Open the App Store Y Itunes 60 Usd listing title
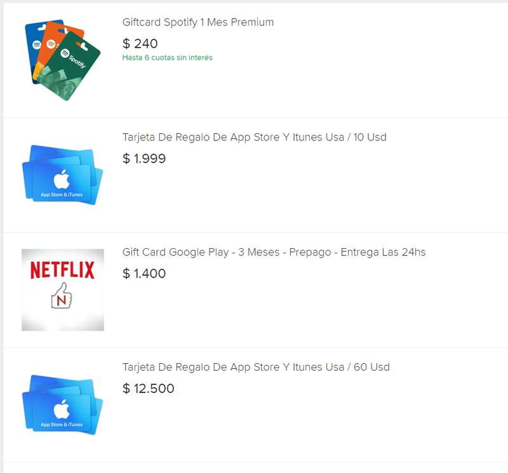This screenshot has height=473, width=508. point(256,367)
